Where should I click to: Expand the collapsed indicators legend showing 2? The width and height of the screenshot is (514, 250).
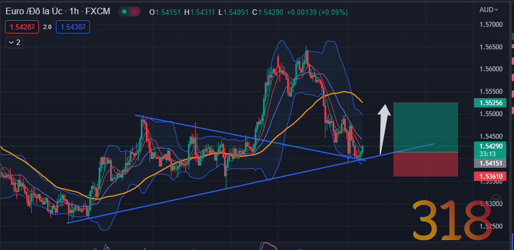pos(14,42)
